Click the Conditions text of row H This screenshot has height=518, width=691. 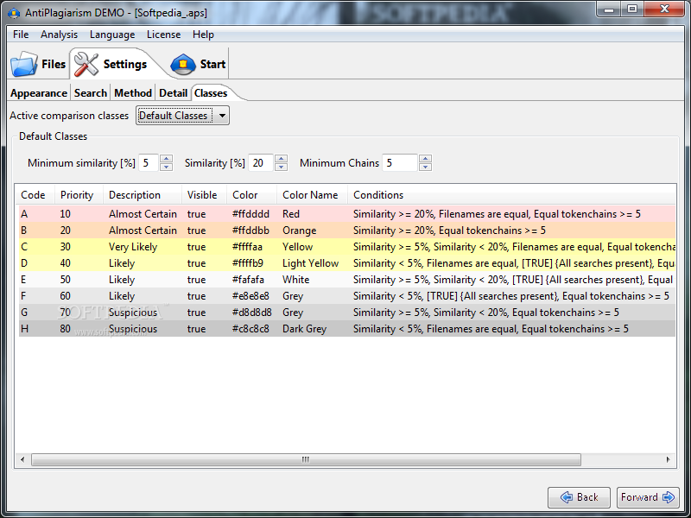tap(491, 329)
